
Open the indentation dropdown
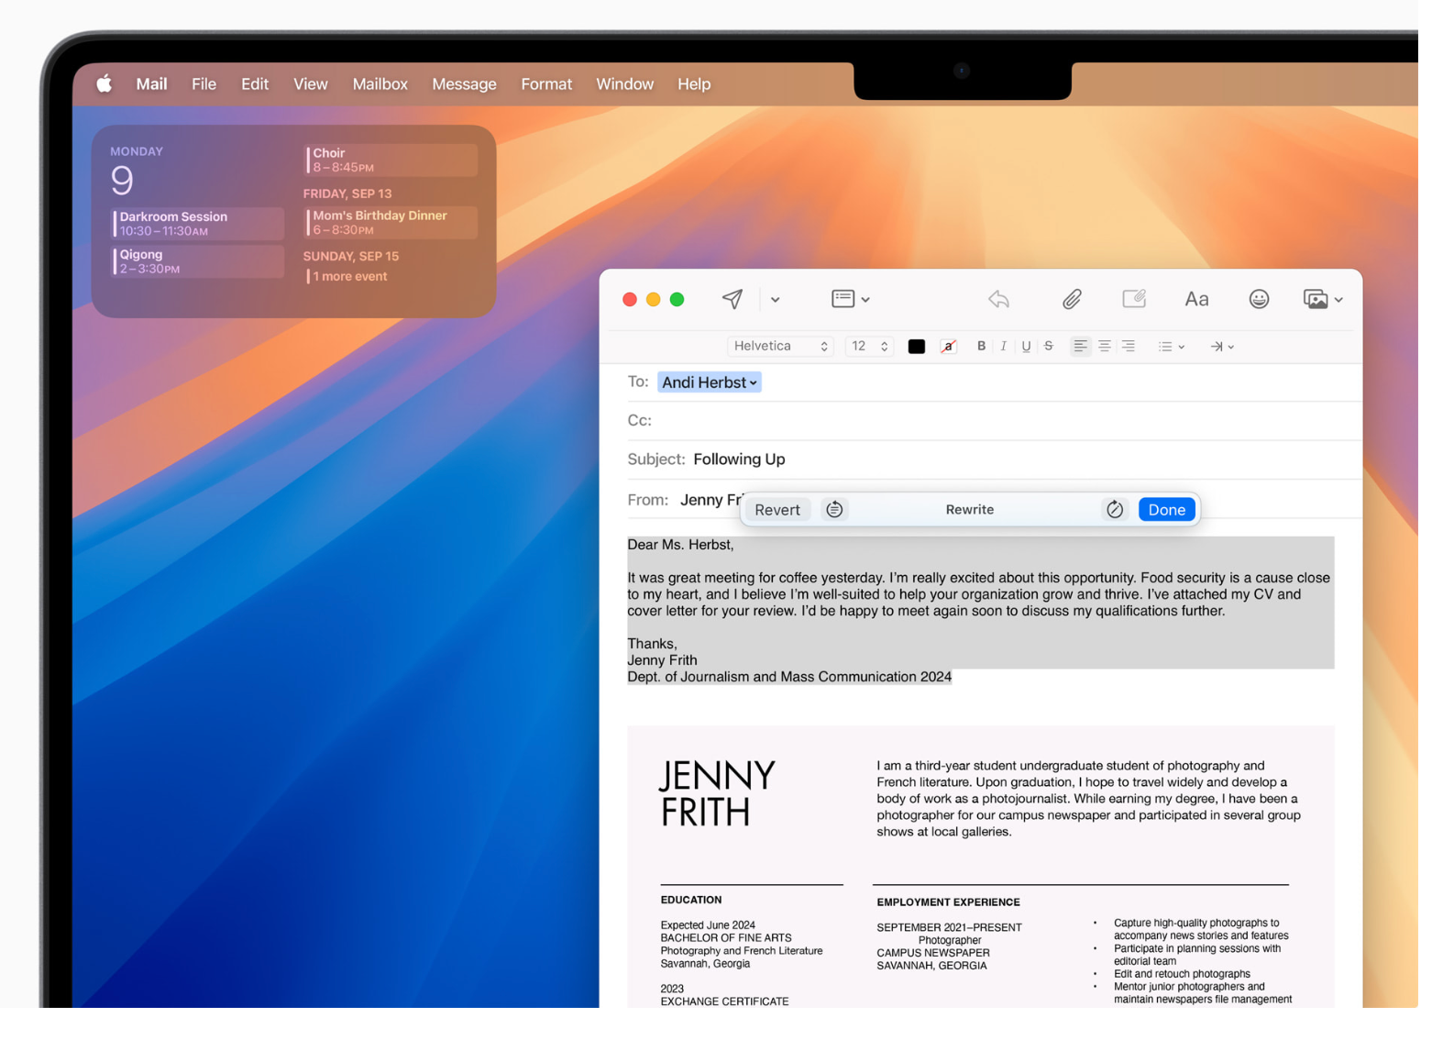coord(1222,347)
